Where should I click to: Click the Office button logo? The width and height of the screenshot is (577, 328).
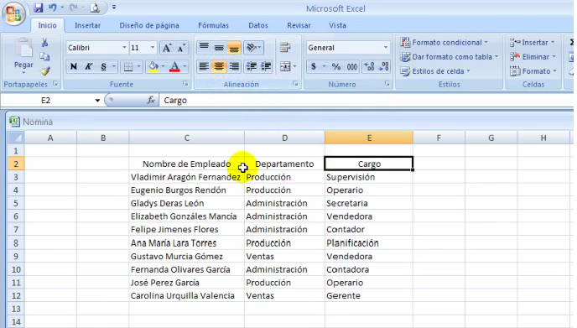pos(13,13)
